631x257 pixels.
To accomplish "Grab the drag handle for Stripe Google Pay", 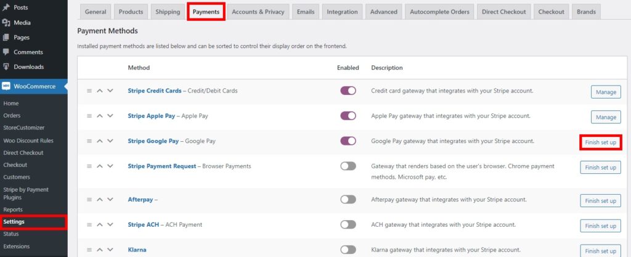I will pyautogui.click(x=89, y=141).
